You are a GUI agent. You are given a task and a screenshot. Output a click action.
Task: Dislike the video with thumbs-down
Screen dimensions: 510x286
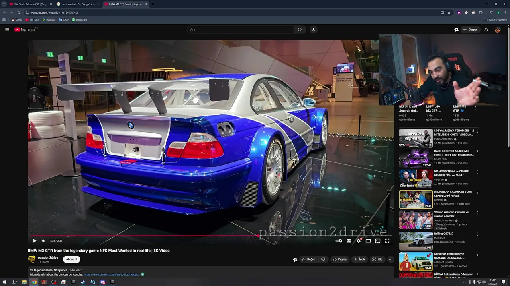coord(323,259)
